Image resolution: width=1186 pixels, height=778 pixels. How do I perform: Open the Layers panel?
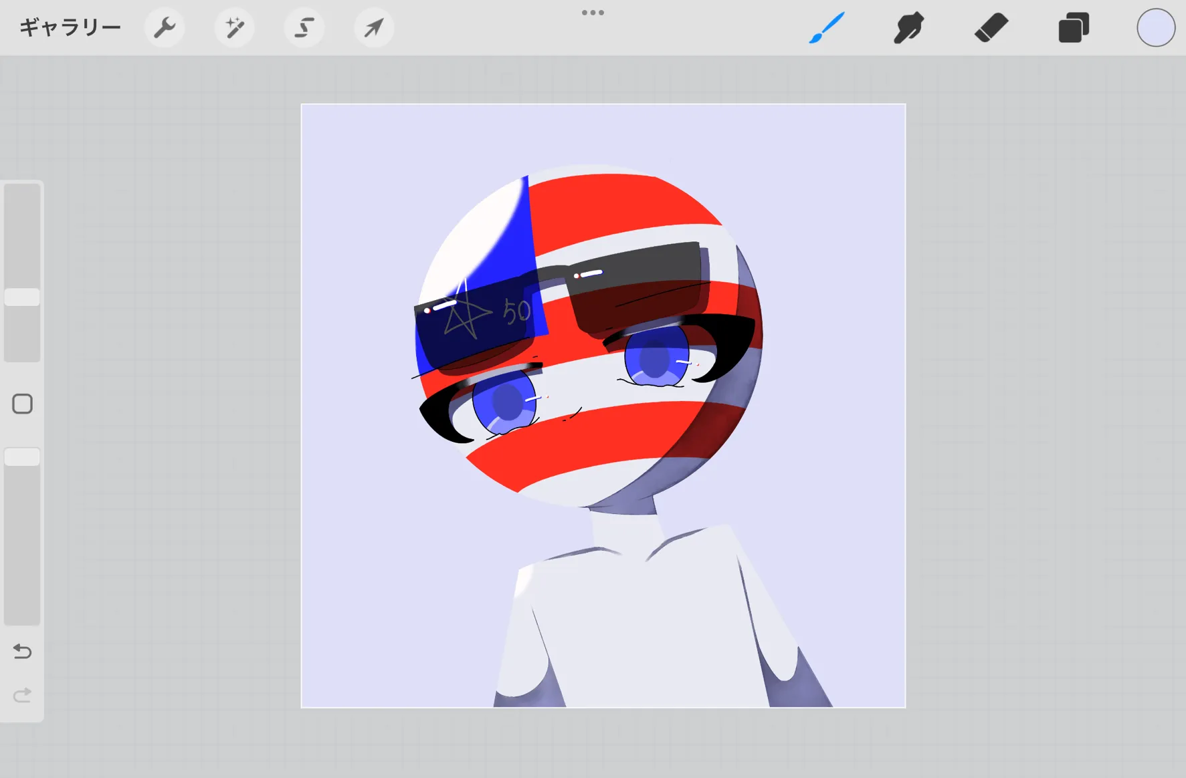(x=1074, y=28)
